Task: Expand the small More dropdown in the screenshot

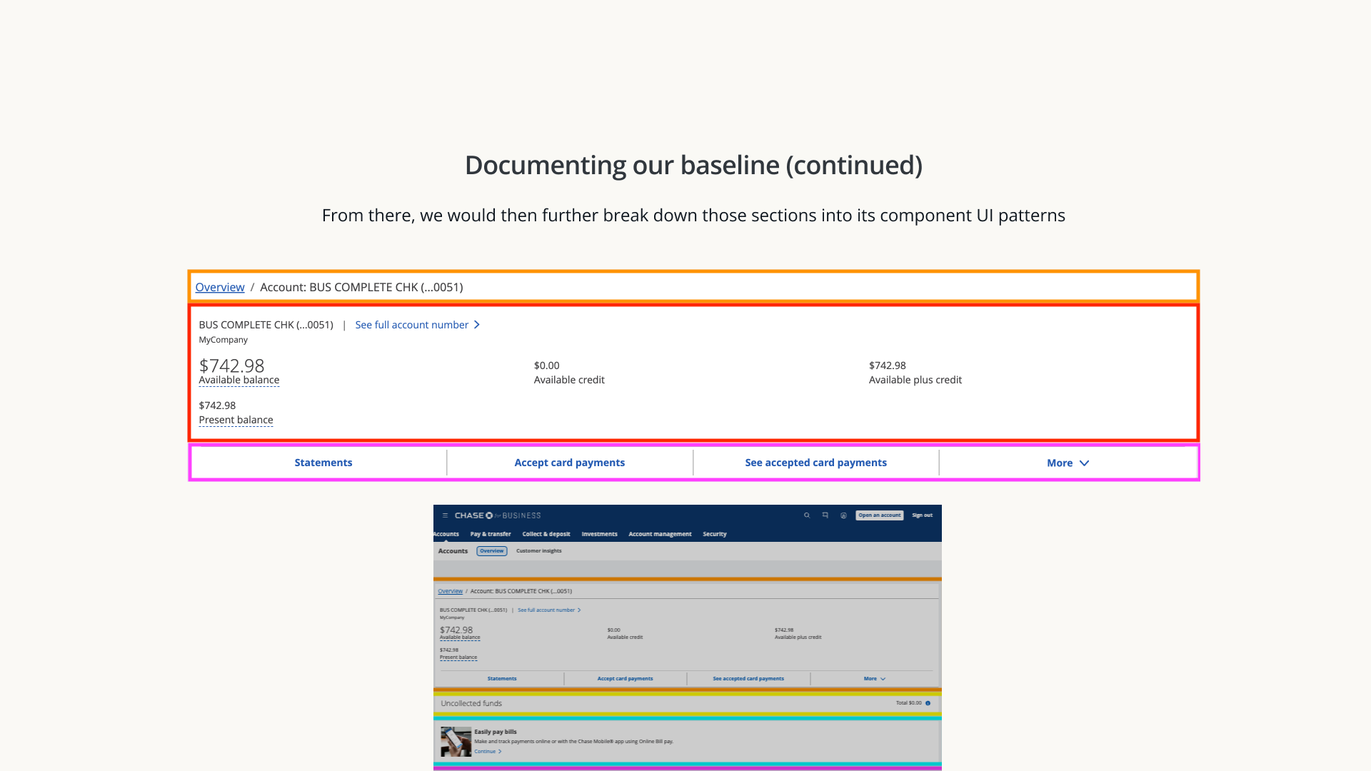Action: point(874,679)
